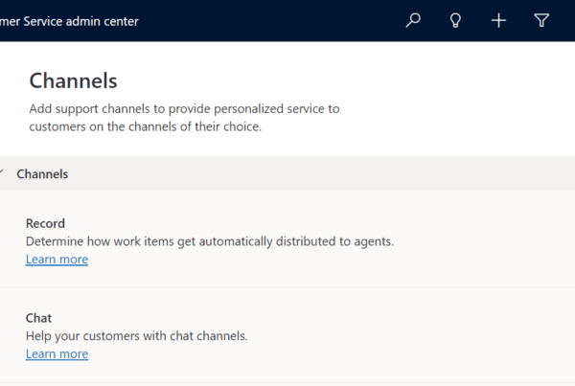
Task: Open Learn more link under Record
Action: (57, 260)
